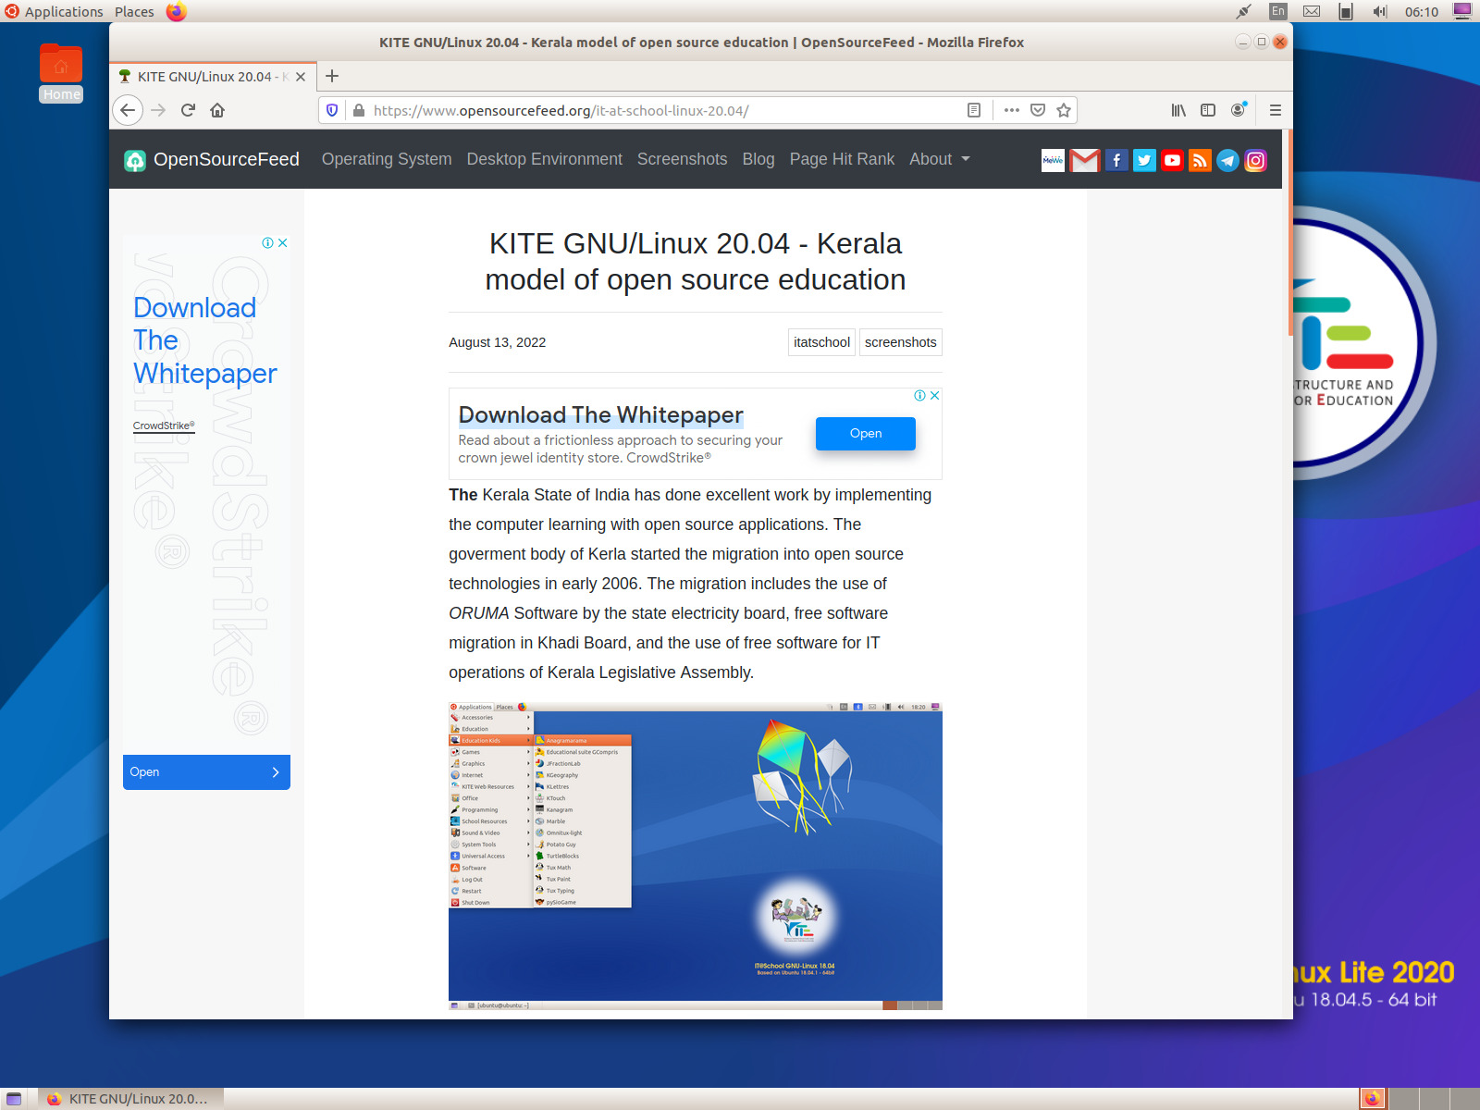1480x1110 pixels.
Task: Click the Instagram icon
Action: [1255, 160]
